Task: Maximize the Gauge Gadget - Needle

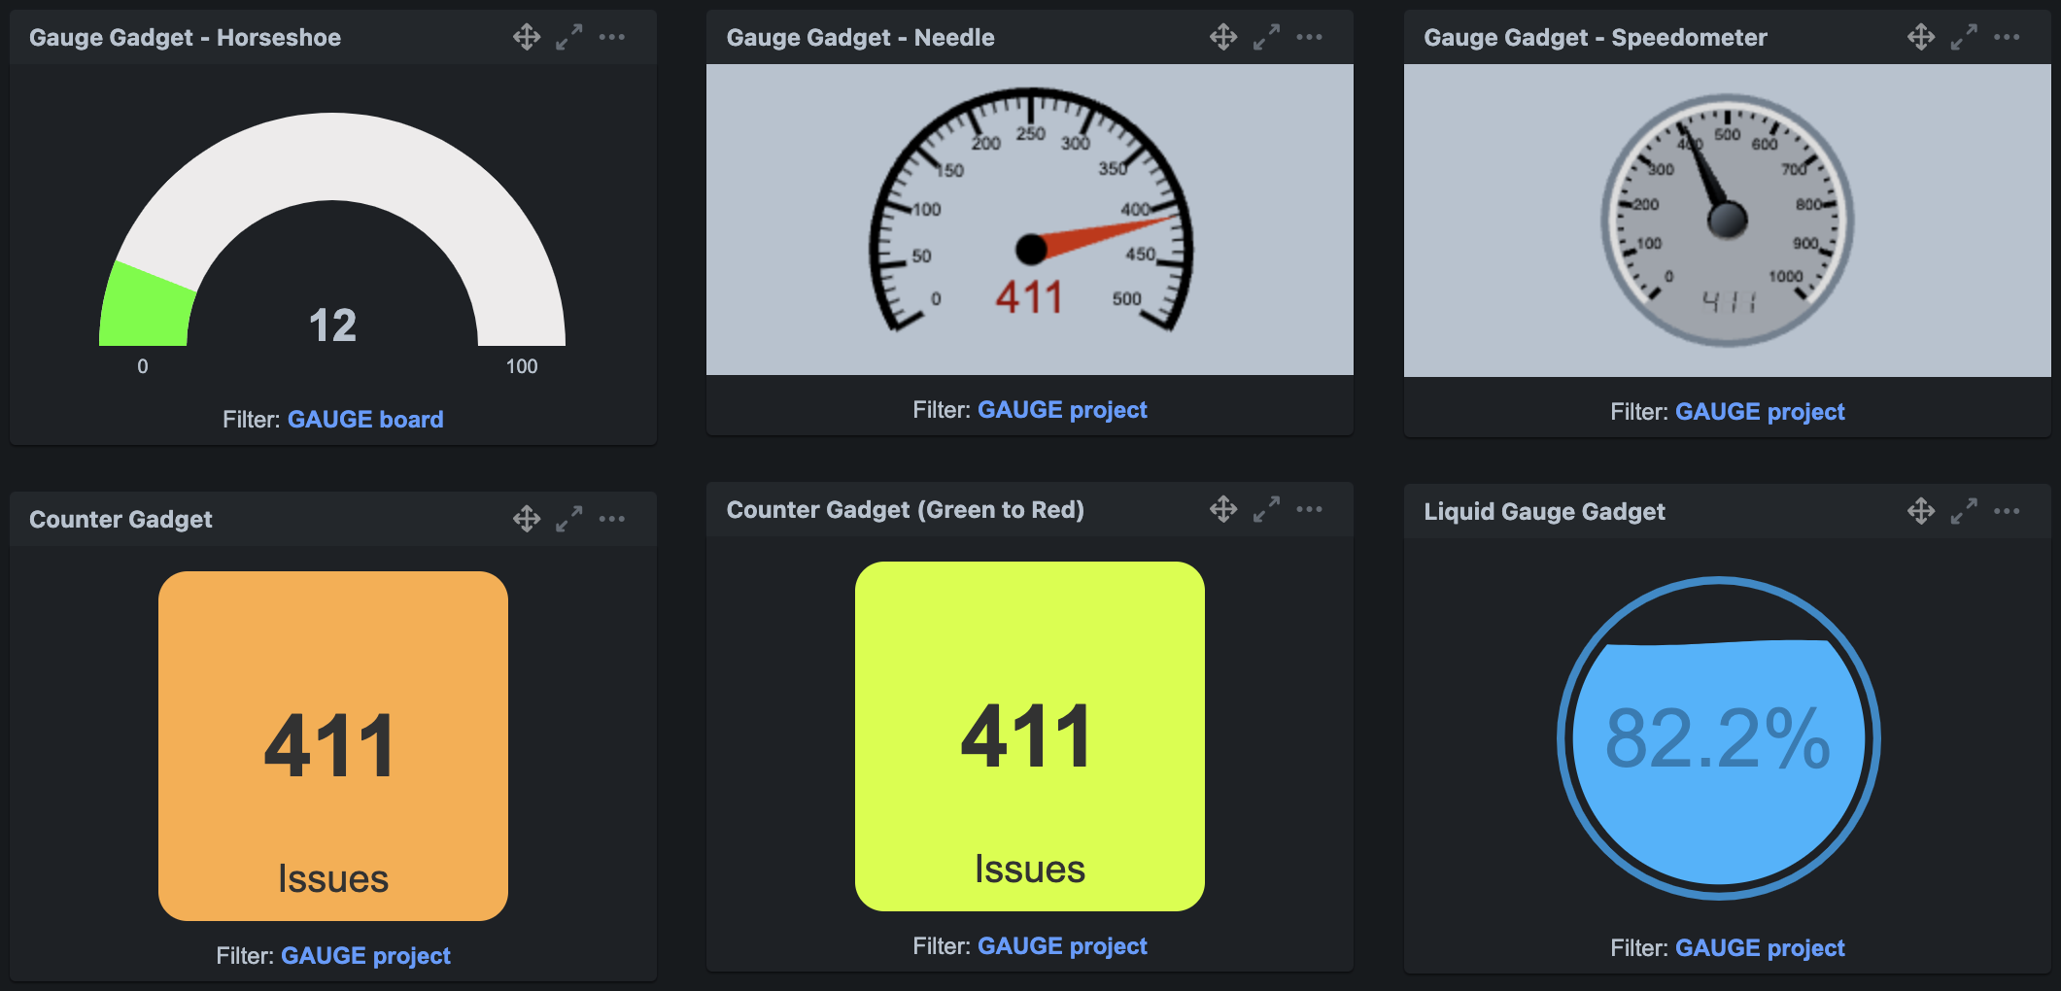Action: point(1266,37)
